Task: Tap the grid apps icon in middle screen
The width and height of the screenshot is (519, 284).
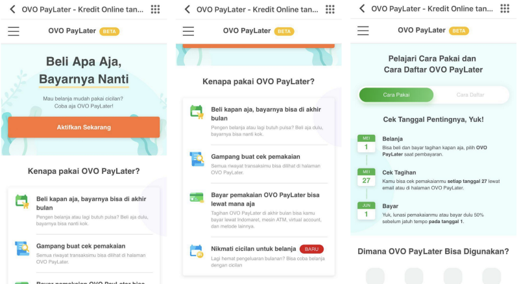Action: 330,9
